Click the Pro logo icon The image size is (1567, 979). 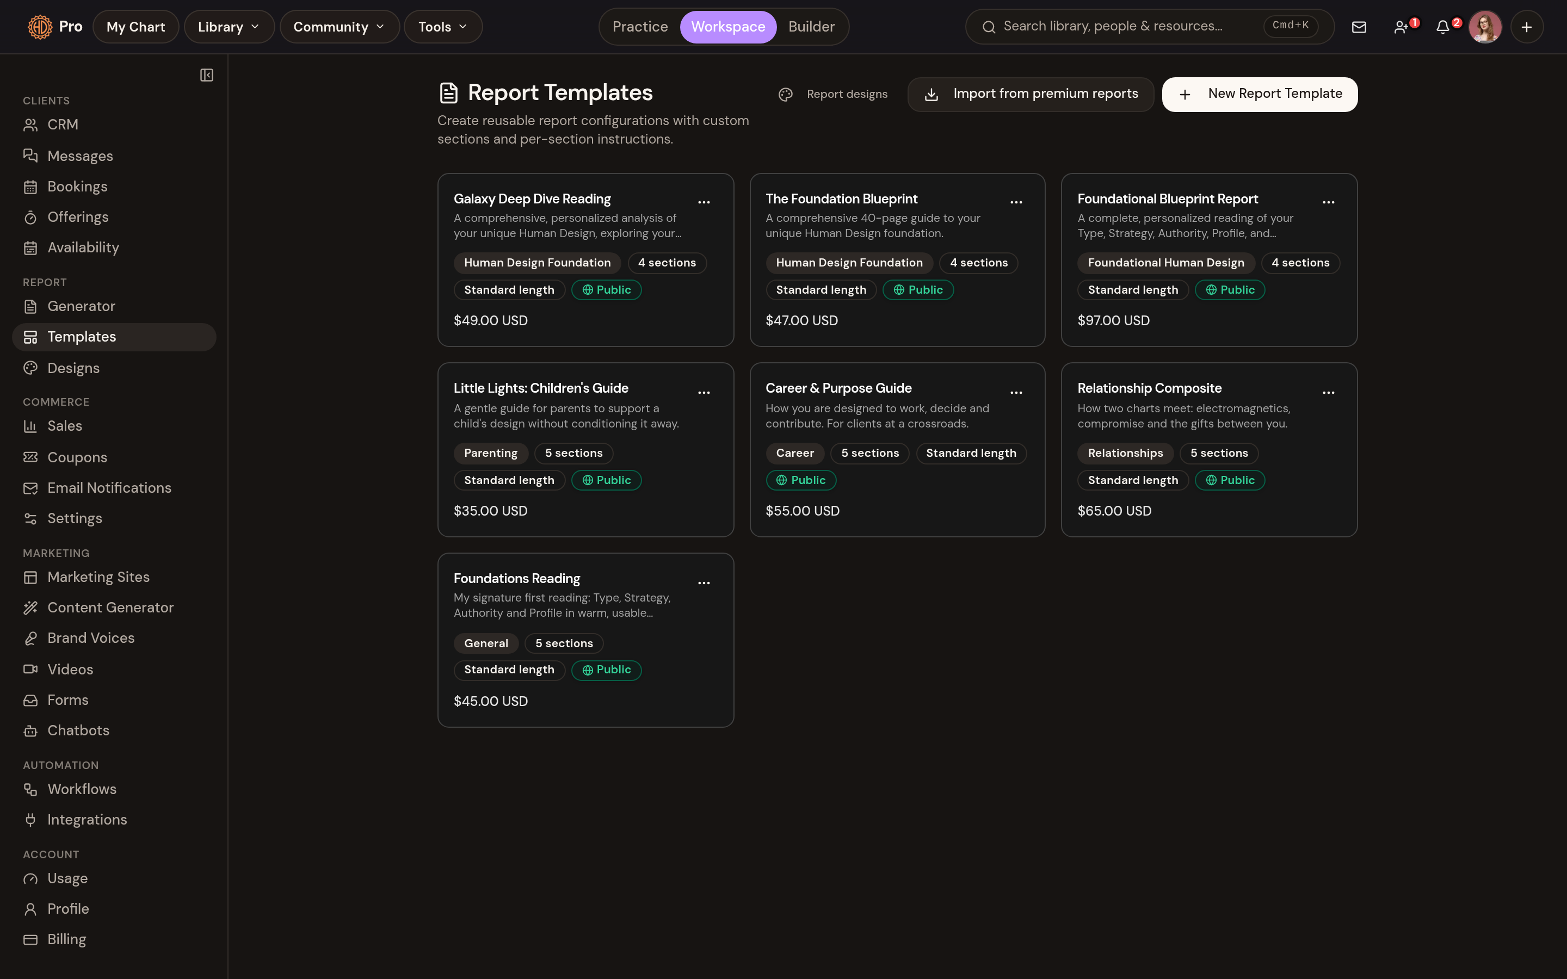click(40, 27)
